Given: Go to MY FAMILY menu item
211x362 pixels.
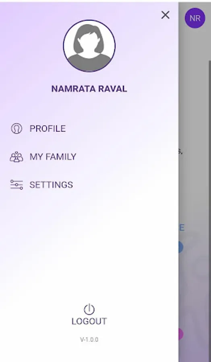Looking at the screenshot, I should [x=53, y=157].
